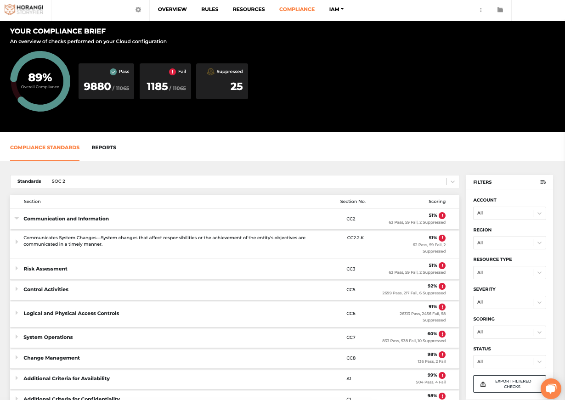Click Export Filtered Checks button
The width and height of the screenshot is (565, 400).
pos(509,384)
